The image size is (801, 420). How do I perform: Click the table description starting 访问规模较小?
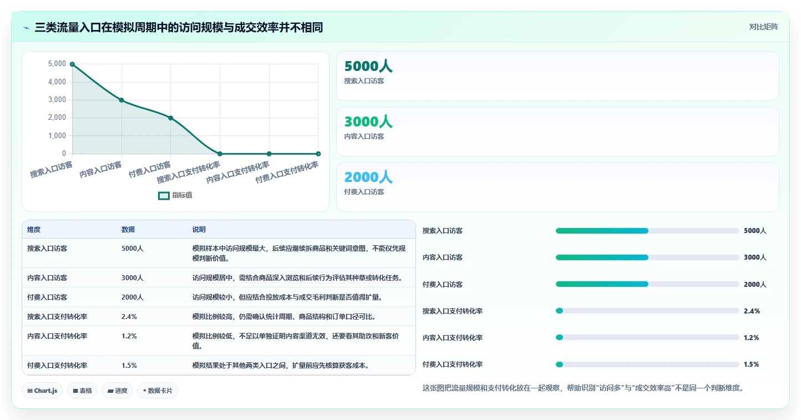[287, 297]
